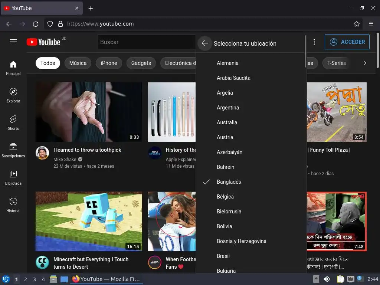The height and width of the screenshot is (285, 380).
Task: Open the Minecraft desert video thumbnail
Action: 89,222
